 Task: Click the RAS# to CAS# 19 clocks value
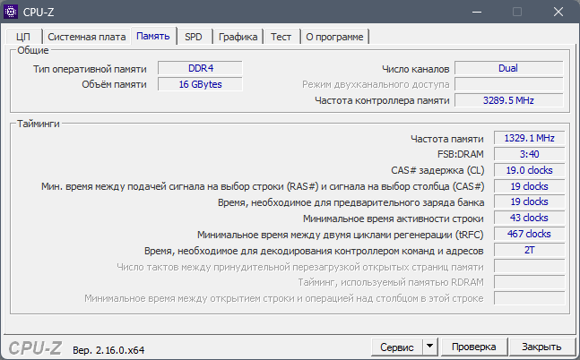click(529, 186)
